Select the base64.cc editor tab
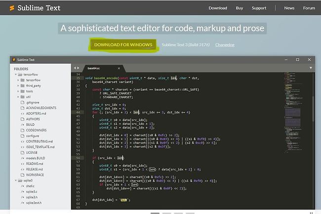Screen dimensions: 321x214 [95, 68]
